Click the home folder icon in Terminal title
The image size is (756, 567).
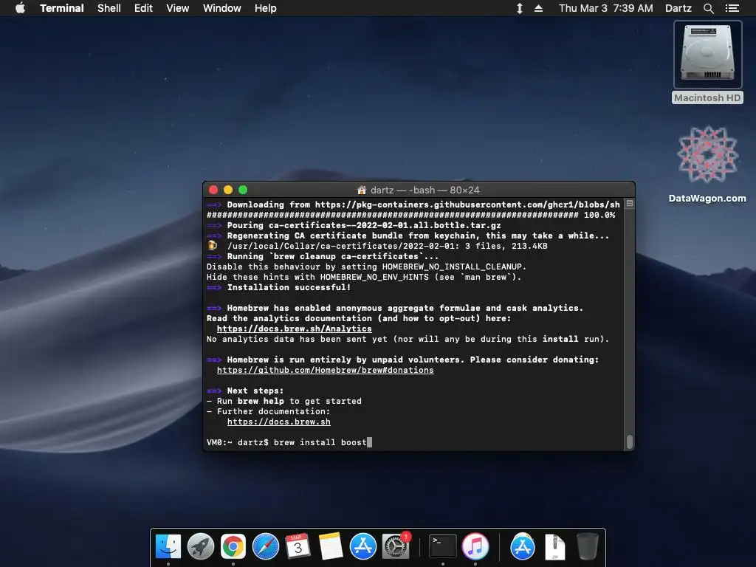coord(362,190)
